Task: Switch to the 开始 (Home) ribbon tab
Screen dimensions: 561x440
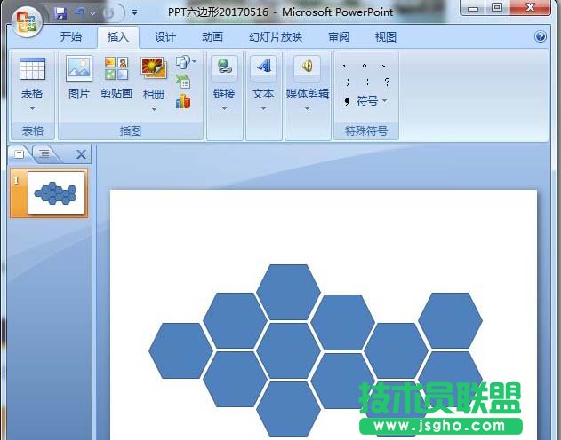Action: (x=71, y=37)
